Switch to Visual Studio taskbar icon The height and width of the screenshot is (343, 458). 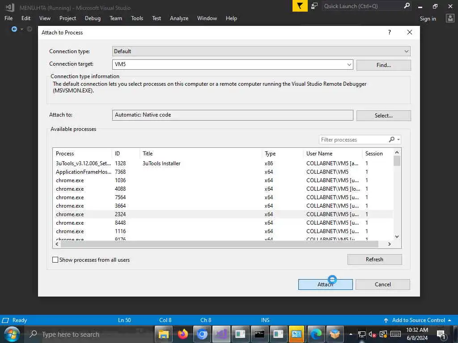(221, 334)
